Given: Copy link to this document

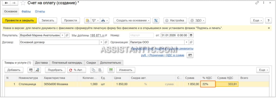Looking at the screenshot, I should tap(257, 3).
